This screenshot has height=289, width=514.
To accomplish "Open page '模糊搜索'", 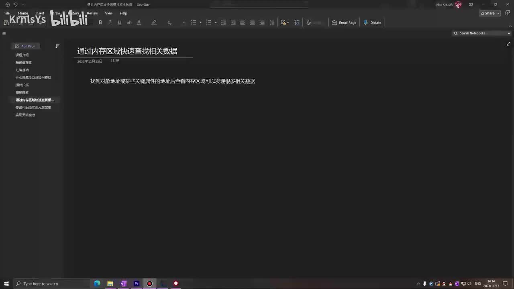I will (22, 92).
